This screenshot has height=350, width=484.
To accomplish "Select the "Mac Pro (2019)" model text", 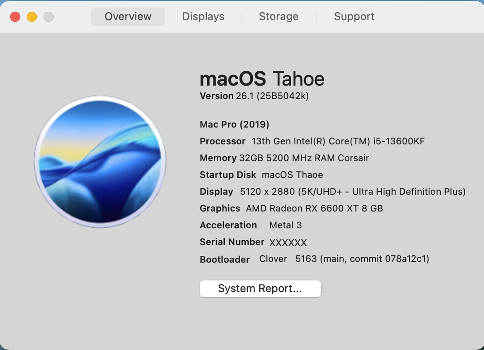I will pos(234,125).
